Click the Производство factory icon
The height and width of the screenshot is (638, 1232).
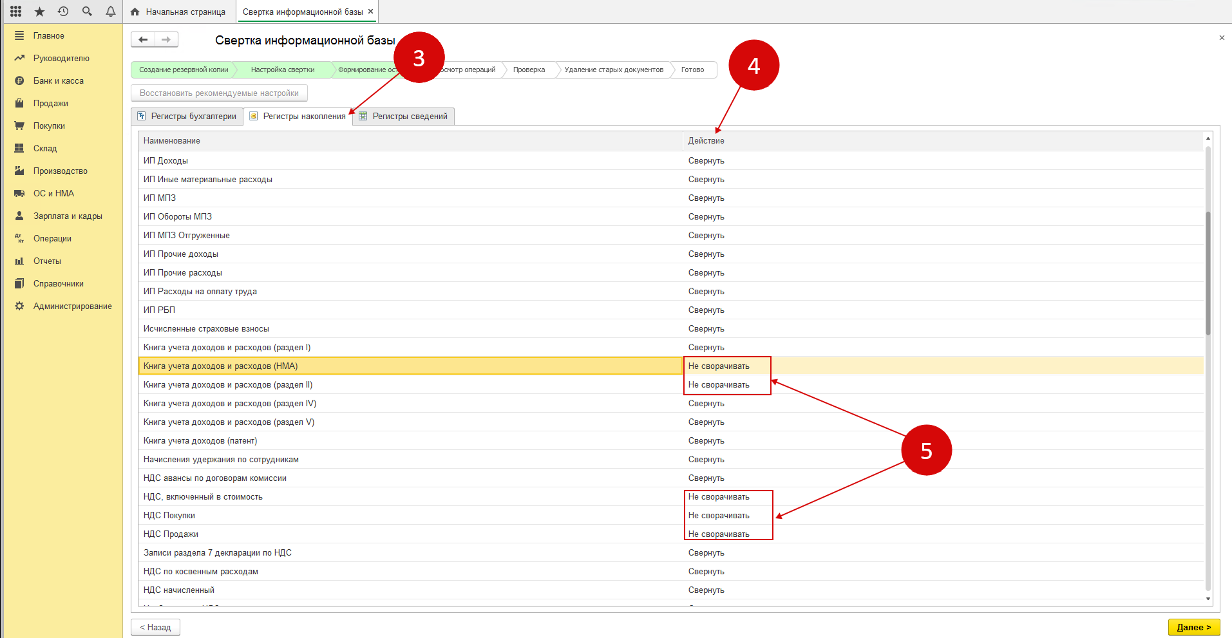[19, 171]
